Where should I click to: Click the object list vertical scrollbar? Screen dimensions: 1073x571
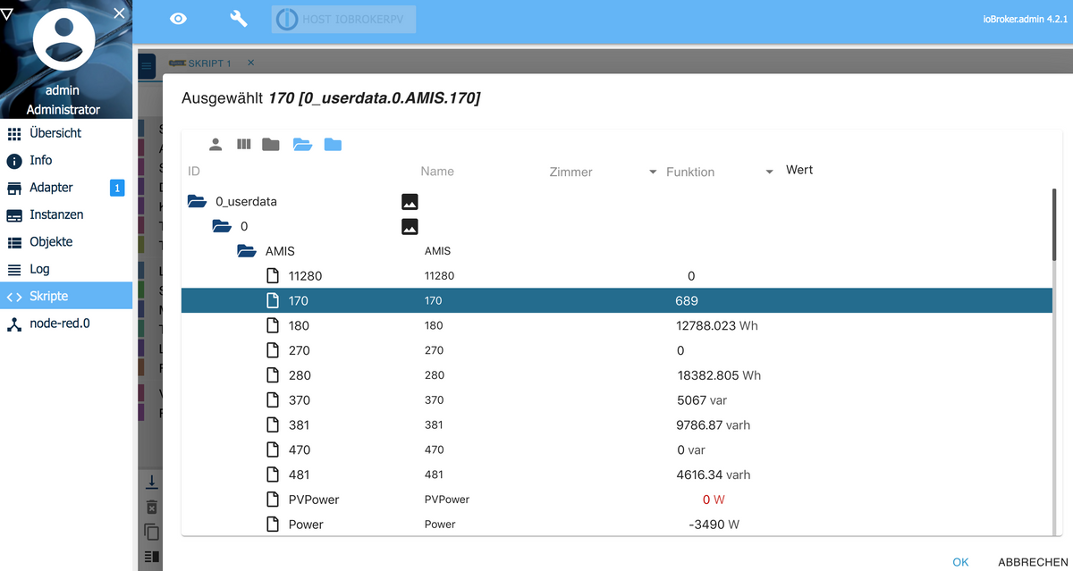click(x=1056, y=224)
